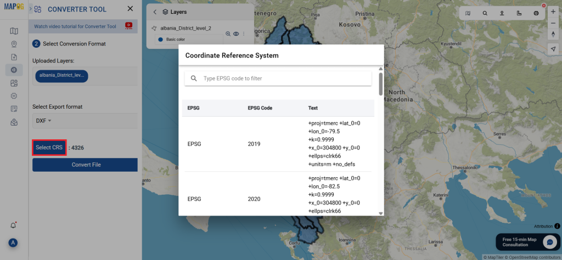The height and width of the screenshot is (260, 562).
Task: Click the albania_District_level_2 layer name
Action: [186, 27]
